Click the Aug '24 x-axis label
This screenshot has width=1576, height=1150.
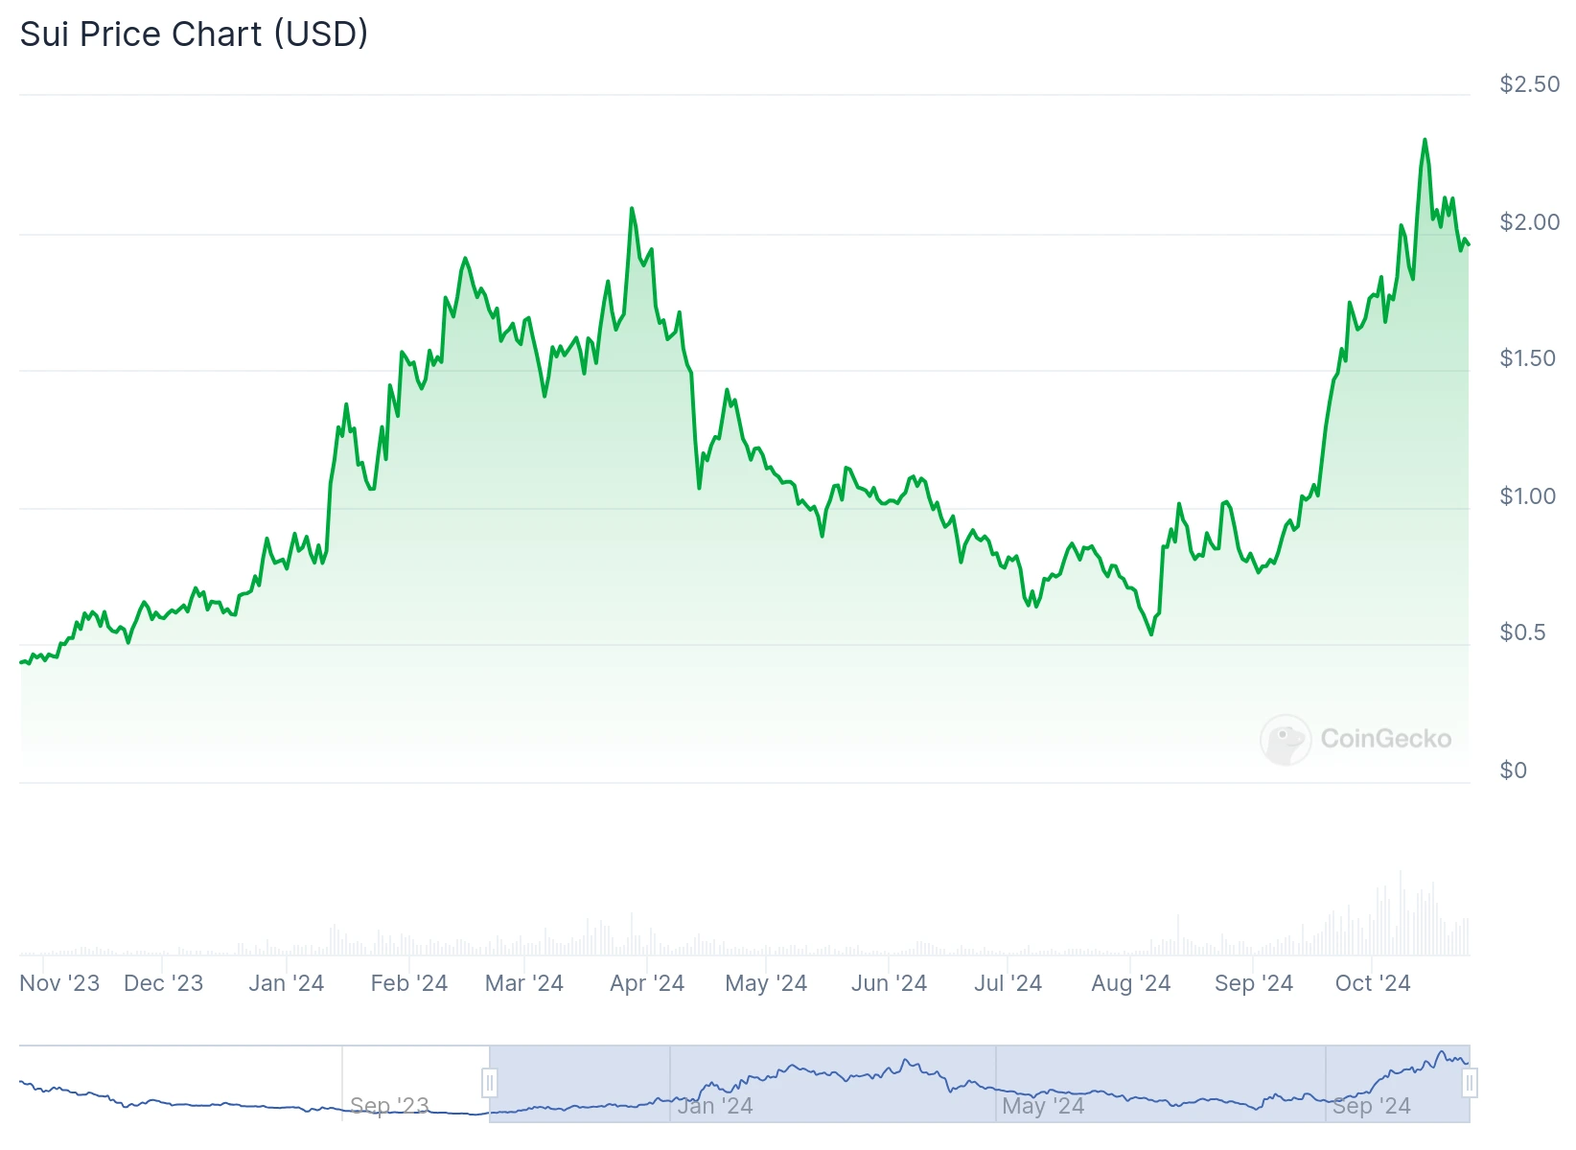pos(1130,983)
